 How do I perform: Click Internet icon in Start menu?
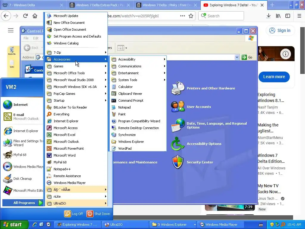[x=7, y=105]
